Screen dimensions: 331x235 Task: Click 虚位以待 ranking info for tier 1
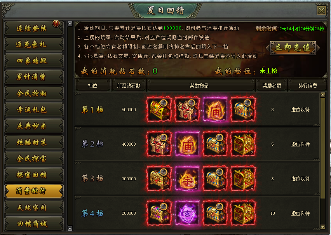pos(300,110)
